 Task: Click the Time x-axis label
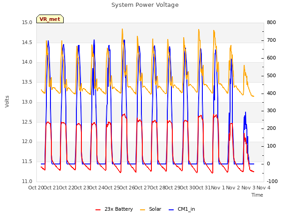coord(257,195)
